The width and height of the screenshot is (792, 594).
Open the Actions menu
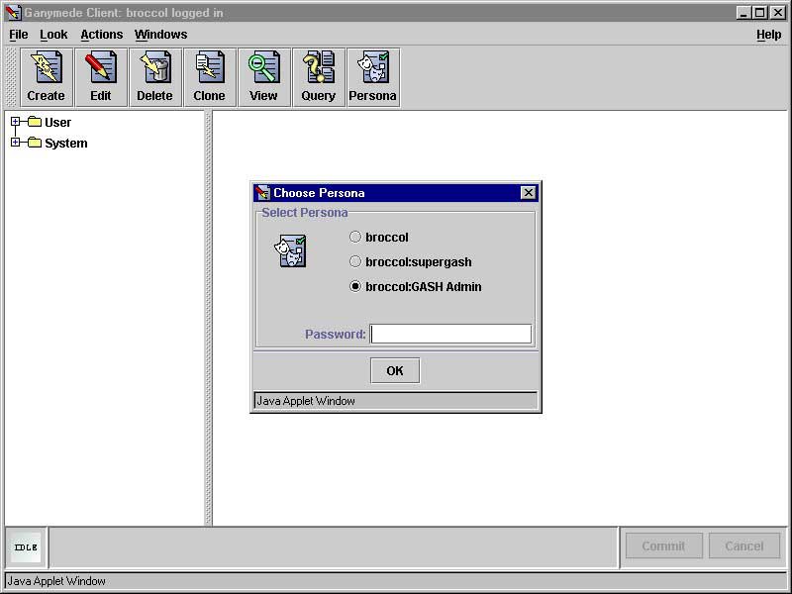(102, 35)
